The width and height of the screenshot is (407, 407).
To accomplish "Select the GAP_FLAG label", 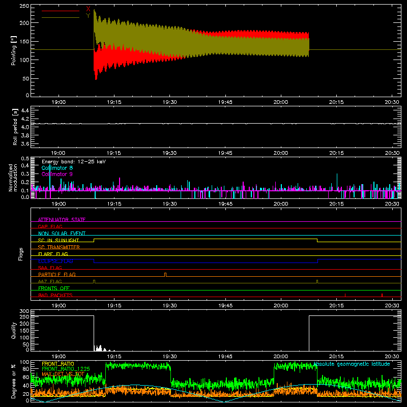I will (x=50, y=226).
